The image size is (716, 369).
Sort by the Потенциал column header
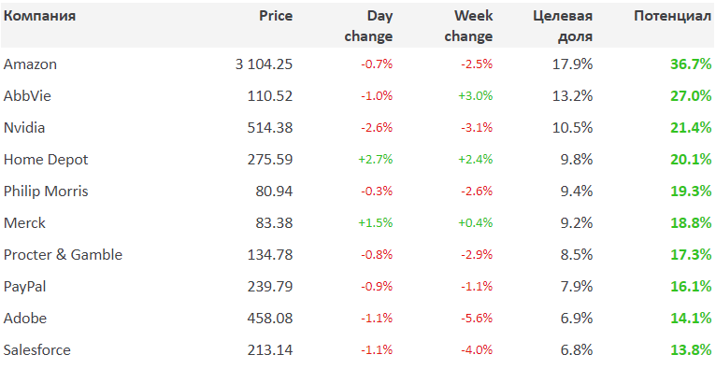coord(673,16)
